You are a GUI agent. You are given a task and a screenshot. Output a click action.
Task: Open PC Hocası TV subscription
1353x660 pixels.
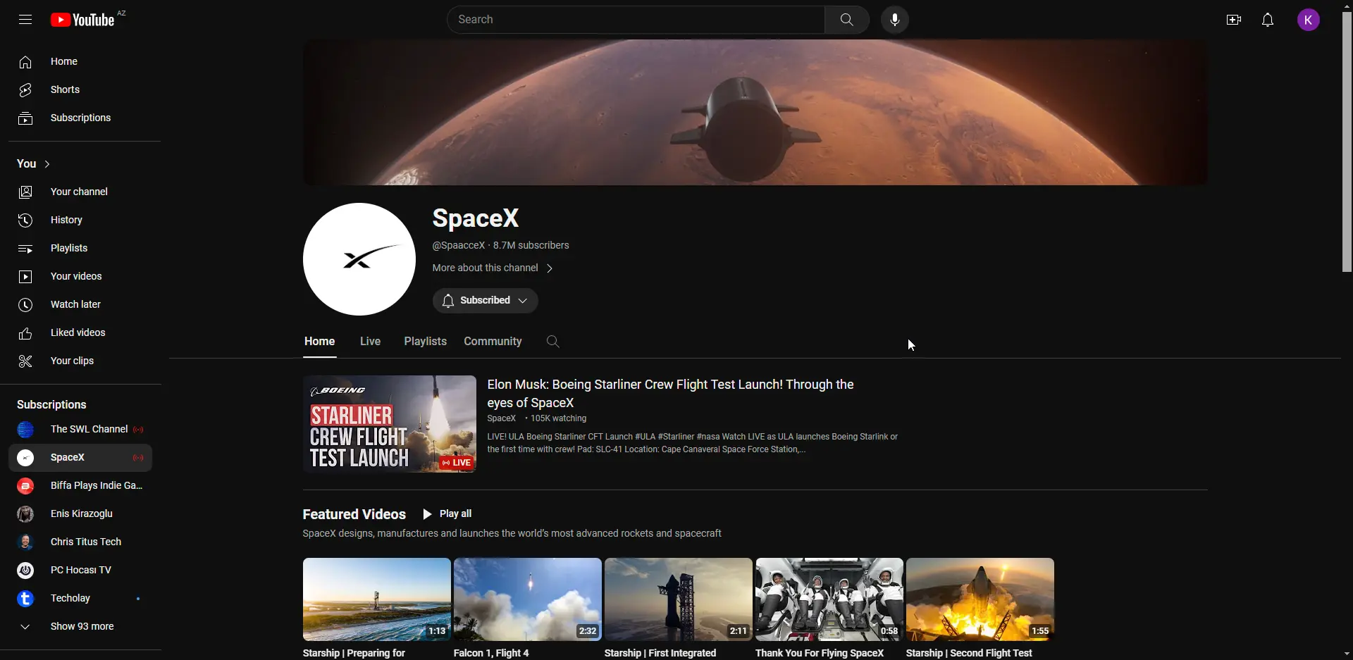point(80,571)
